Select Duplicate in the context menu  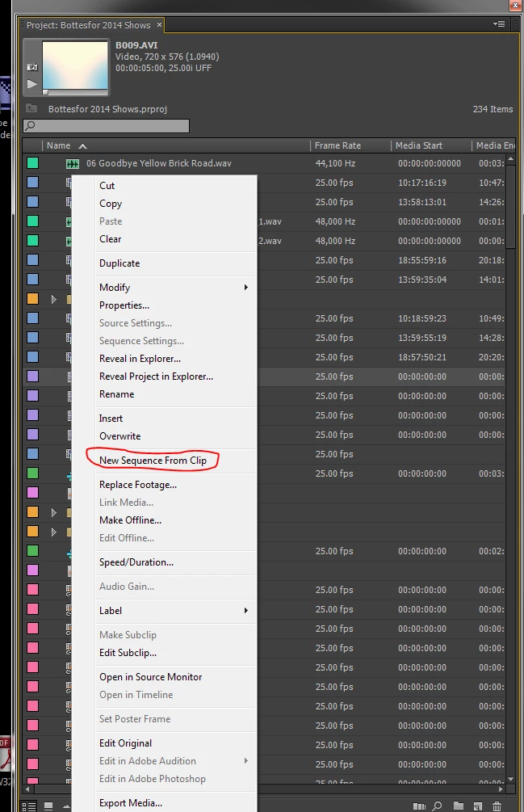pyautogui.click(x=119, y=263)
